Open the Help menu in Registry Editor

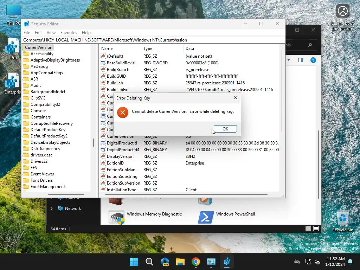coord(86,33)
